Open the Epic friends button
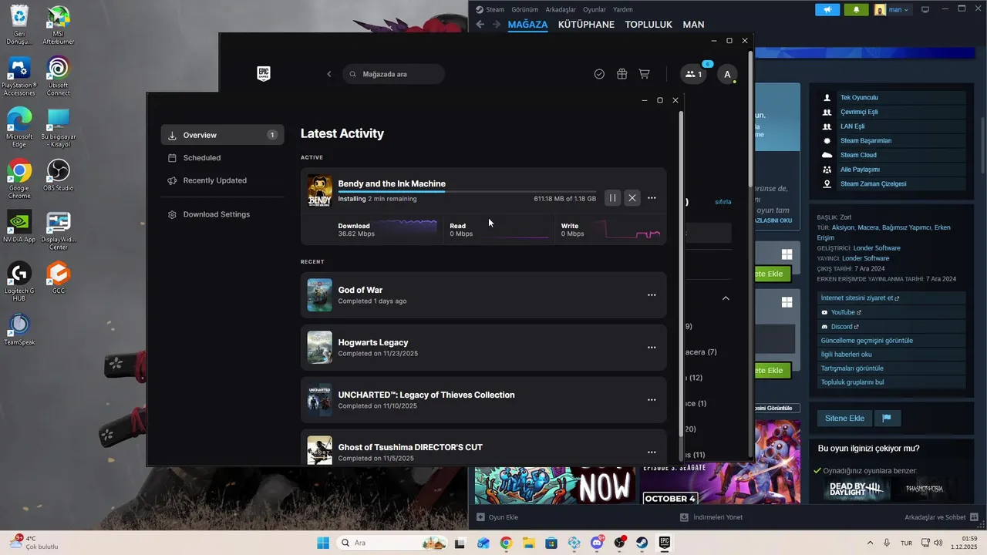Viewport: 987px width, 555px height. coord(694,74)
